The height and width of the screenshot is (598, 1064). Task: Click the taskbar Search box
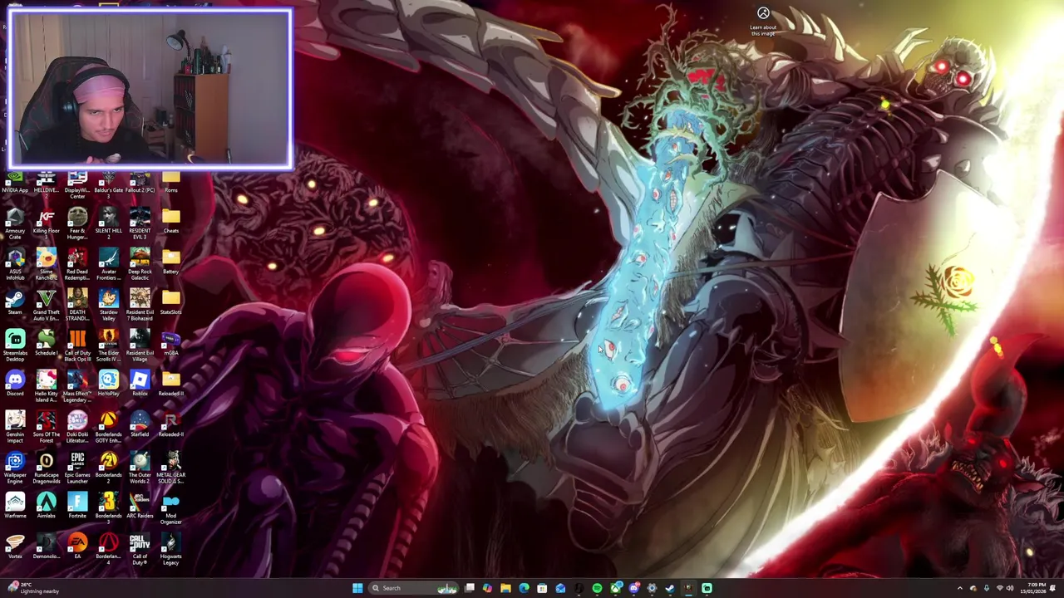(411, 588)
